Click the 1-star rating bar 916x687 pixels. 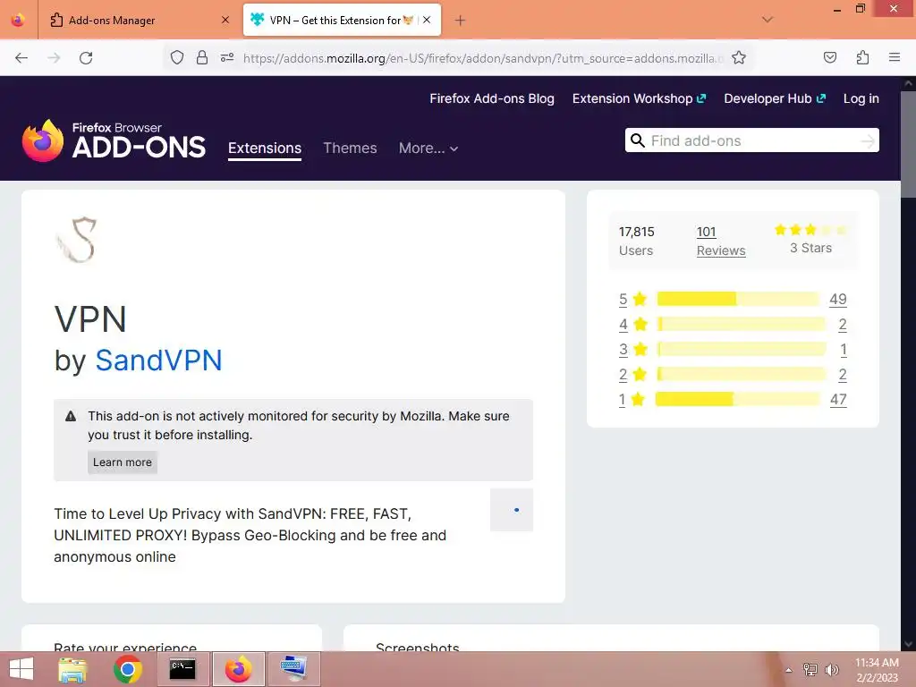738,400
